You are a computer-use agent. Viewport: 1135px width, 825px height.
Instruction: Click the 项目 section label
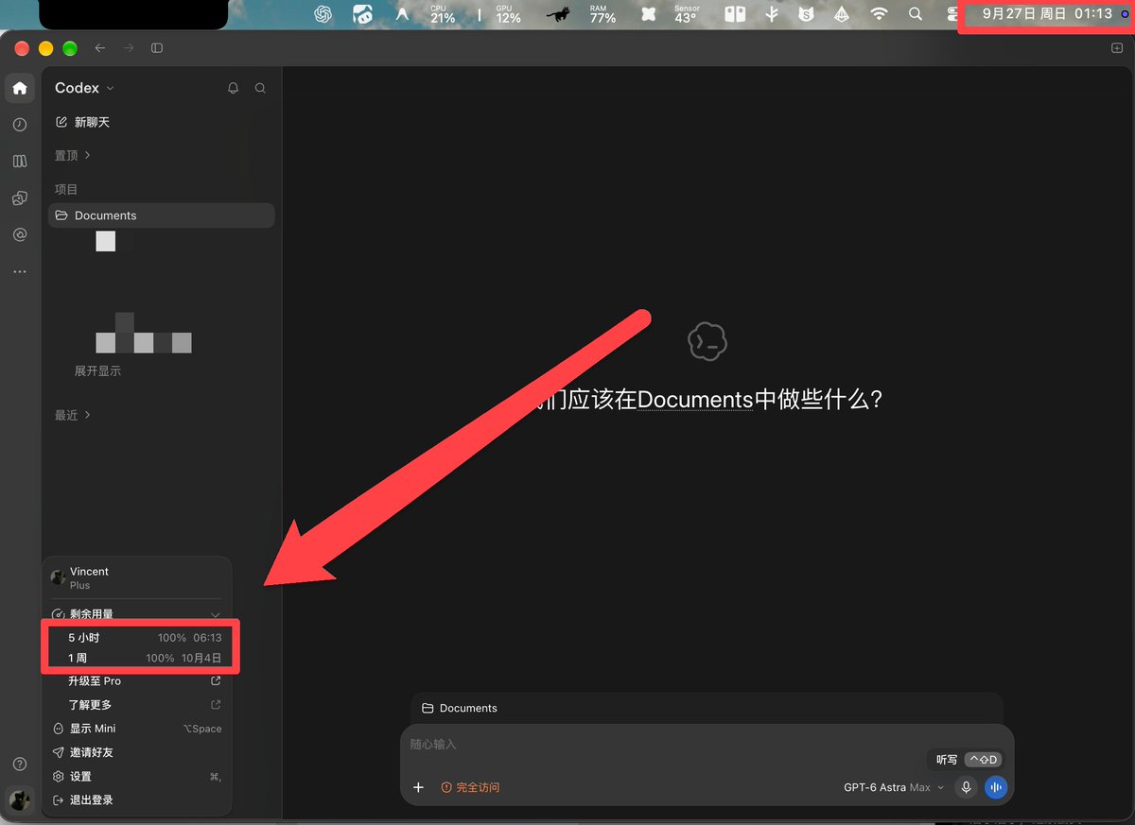(x=66, y=189)
